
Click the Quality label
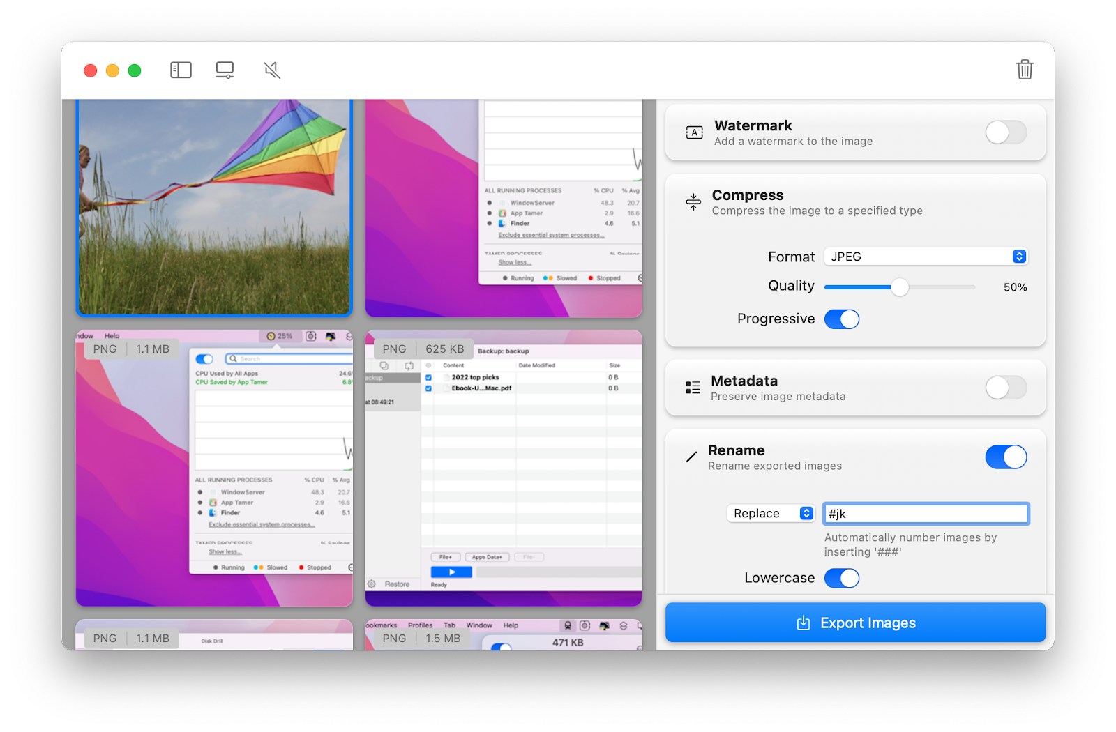(792, 286)
